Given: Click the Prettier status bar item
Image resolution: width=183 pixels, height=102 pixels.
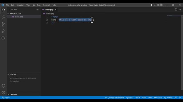Looking at the screenshot, I should point(168,98).
